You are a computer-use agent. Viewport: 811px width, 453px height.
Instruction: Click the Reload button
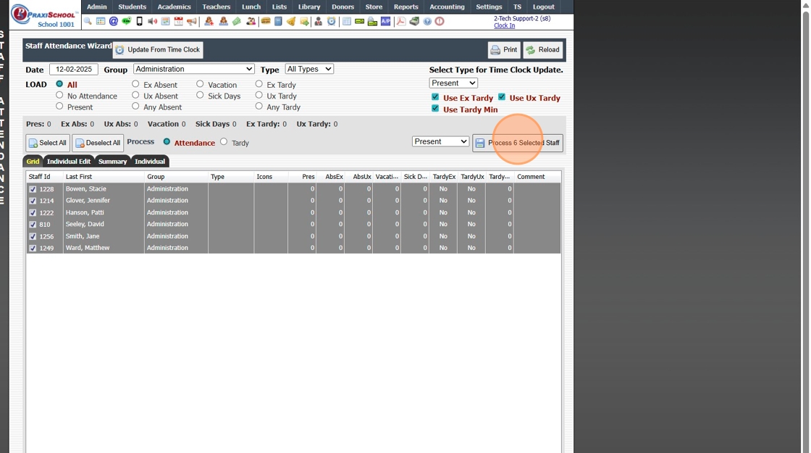(543, 50)
